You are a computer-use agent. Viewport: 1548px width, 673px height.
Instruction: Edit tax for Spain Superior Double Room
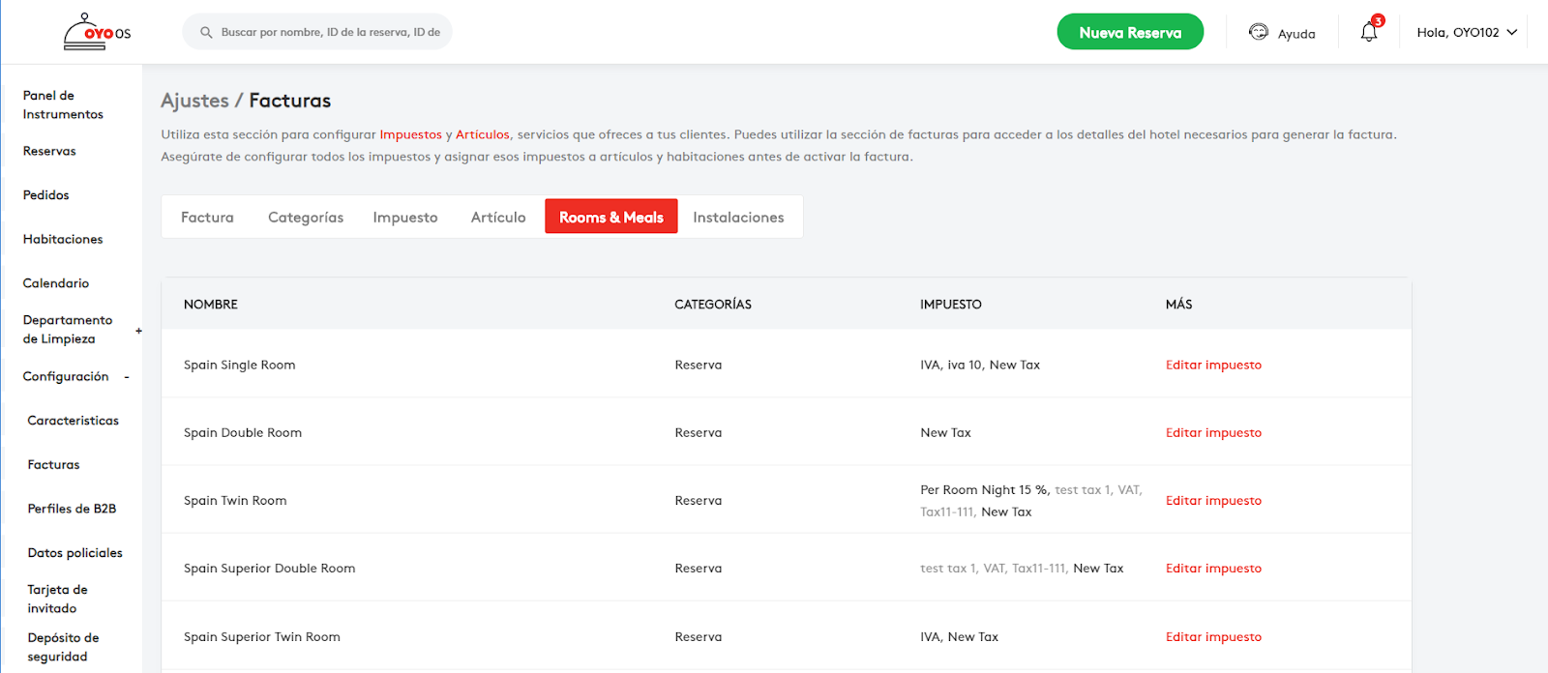1213,568
